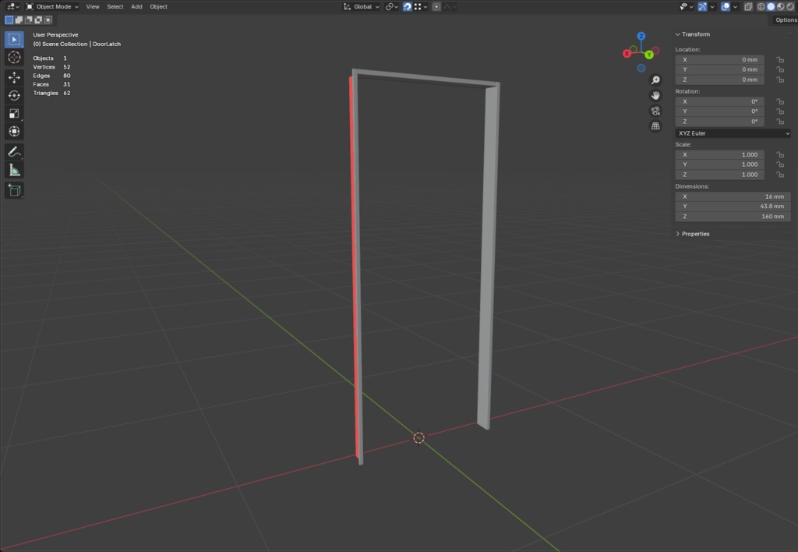Screen dimensions: 798x552
Task: Select the Annotate pencil tool
Action: click(14, 152)
